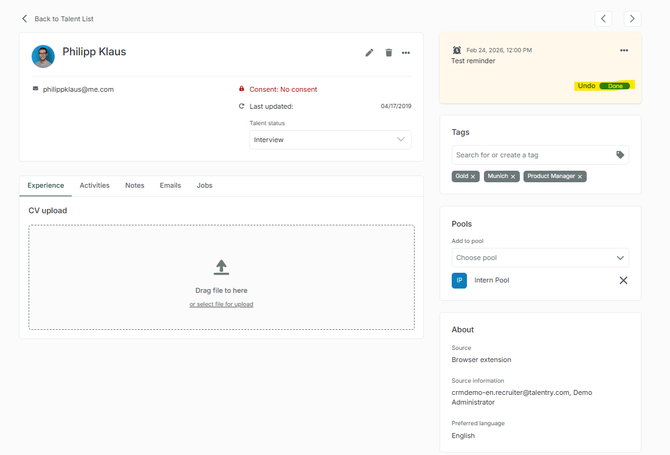
Task: Switch to the Activities tab
Action: click(95, 185)
